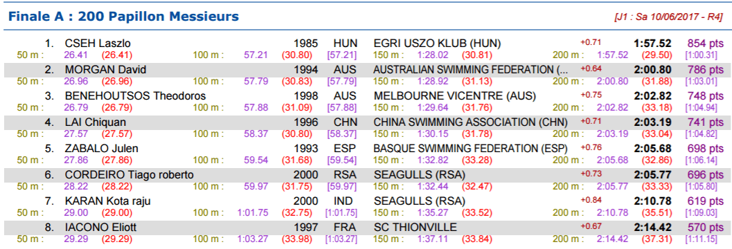
Task: Click birth year 1994
Action: [306, 70]
